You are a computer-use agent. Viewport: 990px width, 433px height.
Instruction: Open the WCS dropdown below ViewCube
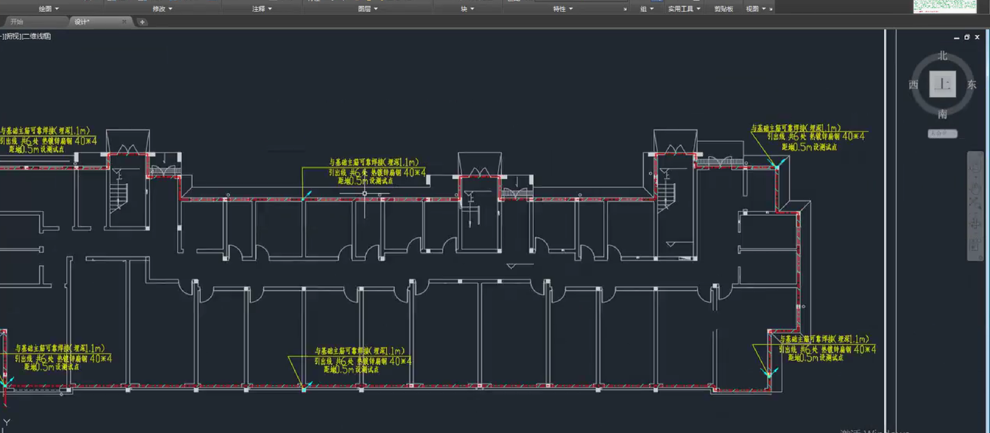click(x=942, y=133)
